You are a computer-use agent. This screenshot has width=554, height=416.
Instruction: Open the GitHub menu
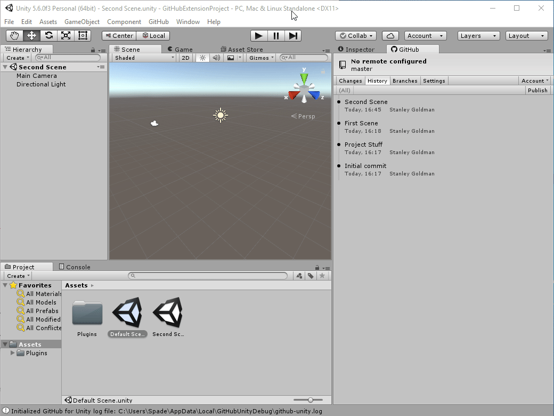159,21
